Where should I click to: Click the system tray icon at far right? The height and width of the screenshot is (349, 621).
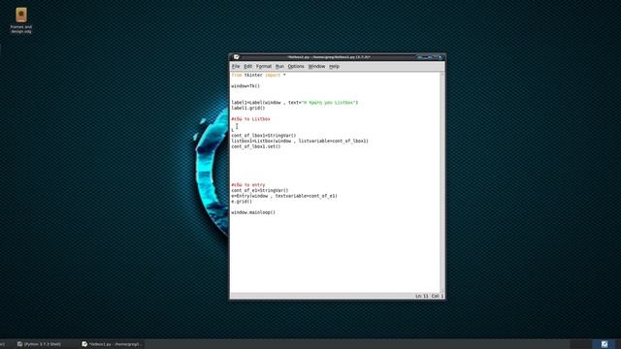point(605,344)
